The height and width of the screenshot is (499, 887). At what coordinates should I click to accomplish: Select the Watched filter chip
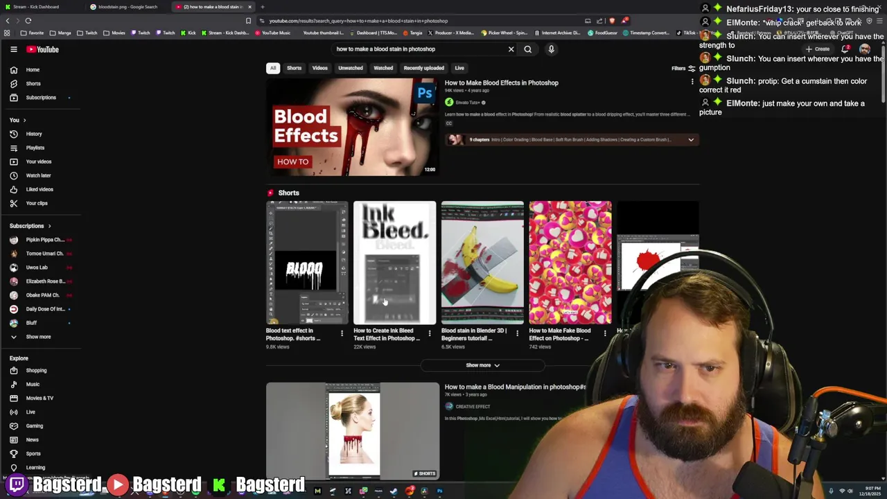click(x=383, y=68)
